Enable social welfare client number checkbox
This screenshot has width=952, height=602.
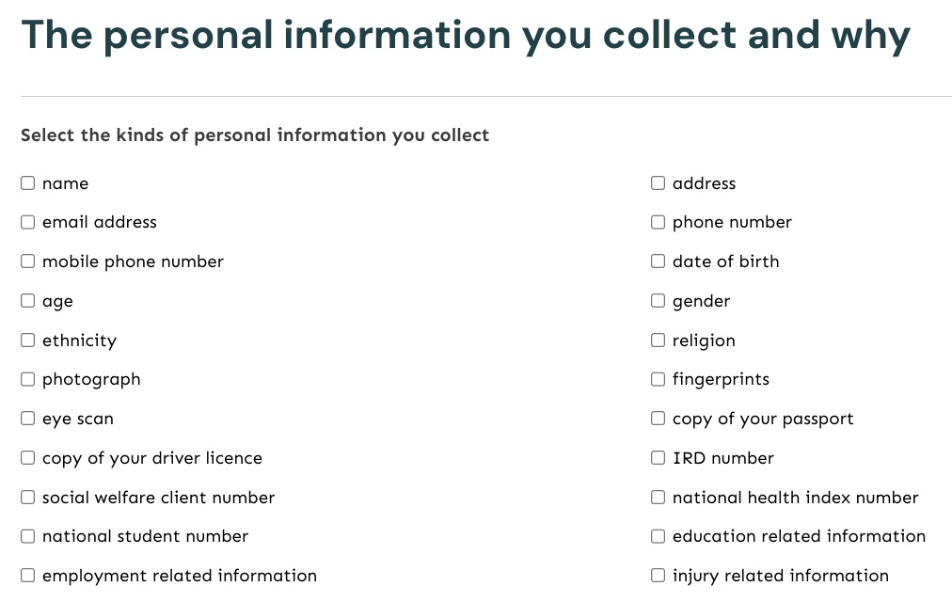[28, 498]
